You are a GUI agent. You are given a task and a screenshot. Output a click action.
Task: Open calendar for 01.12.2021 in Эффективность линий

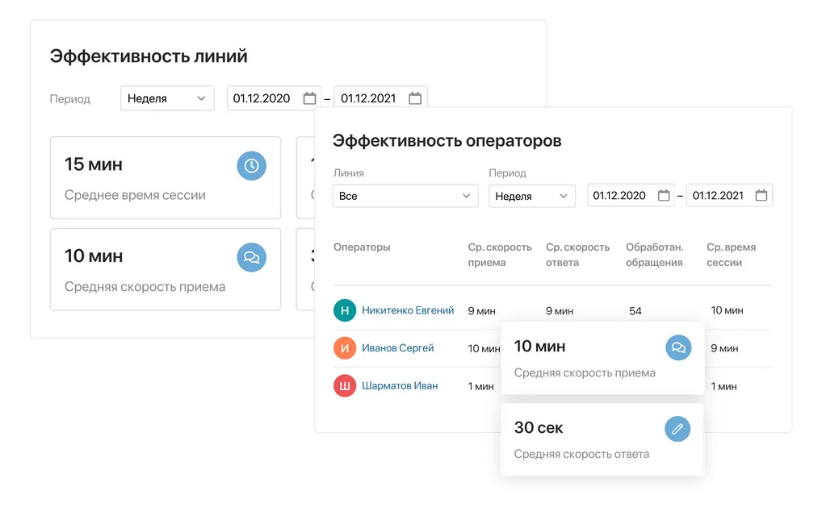tap(415, 98)
